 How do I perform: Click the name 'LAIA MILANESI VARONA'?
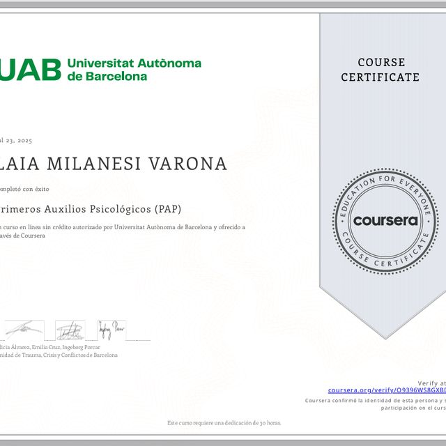[114, 164]
